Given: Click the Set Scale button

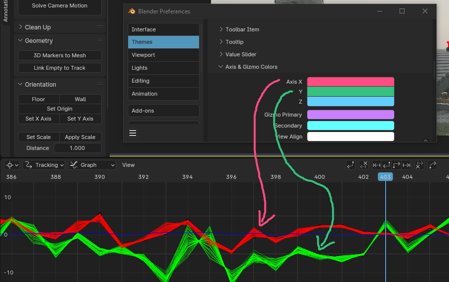Looking at the screenshot, I should point(38,137).
